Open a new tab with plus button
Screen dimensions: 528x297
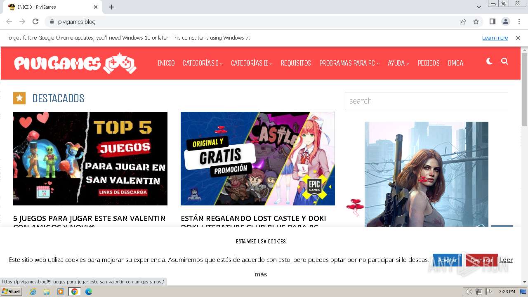point(111,7)
